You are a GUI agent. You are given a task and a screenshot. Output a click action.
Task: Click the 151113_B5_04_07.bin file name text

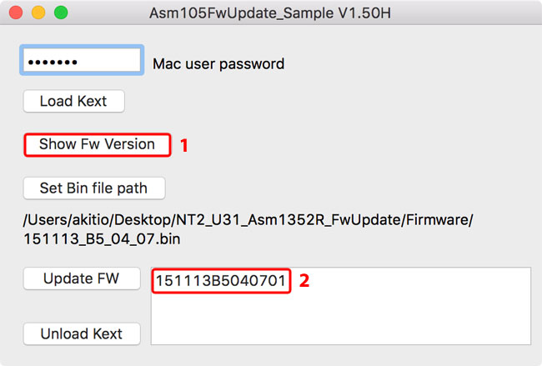[x=103, y=238]
